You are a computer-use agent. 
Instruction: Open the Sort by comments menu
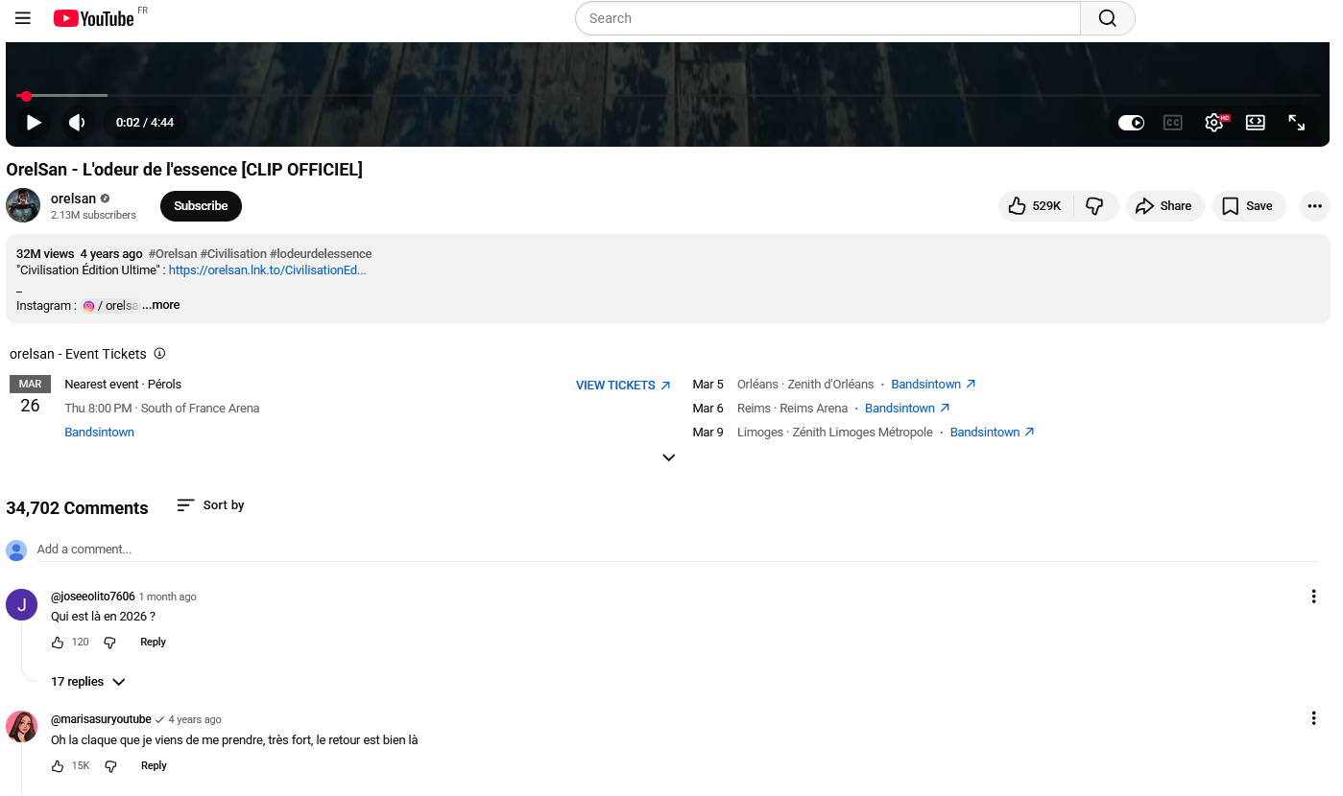click(211, 505)
